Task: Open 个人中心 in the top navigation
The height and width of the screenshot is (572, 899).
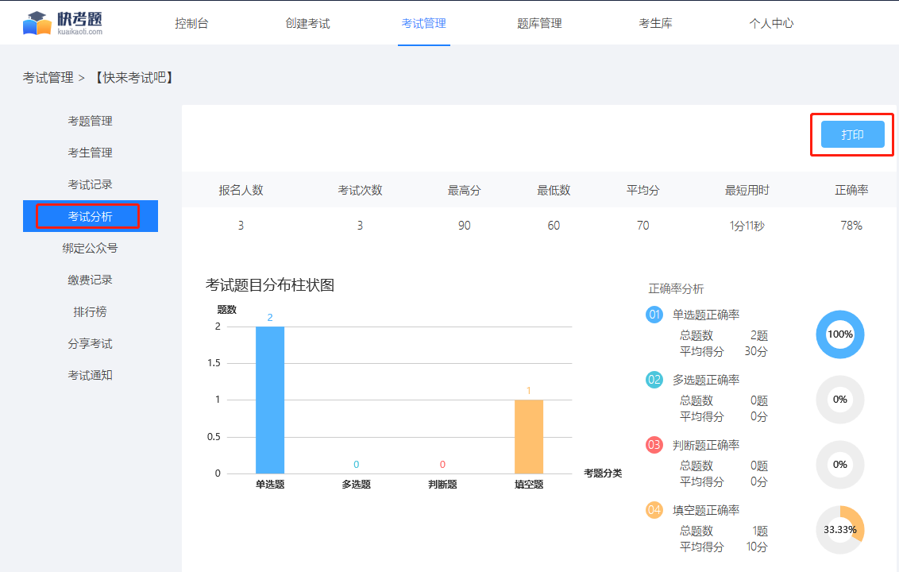Action: (x=771, y=24)
